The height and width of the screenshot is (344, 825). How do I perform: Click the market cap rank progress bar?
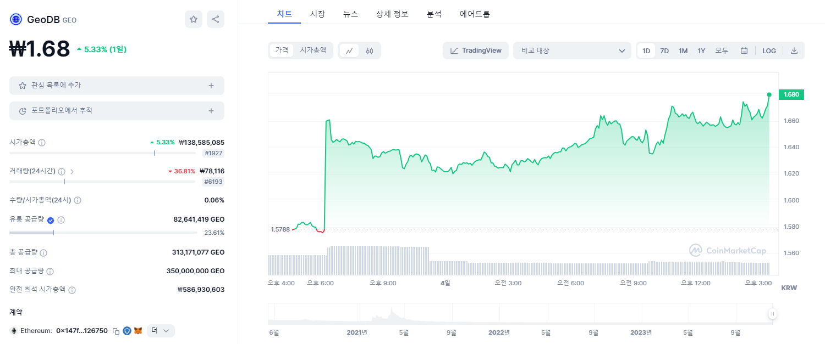coord(103,153)
